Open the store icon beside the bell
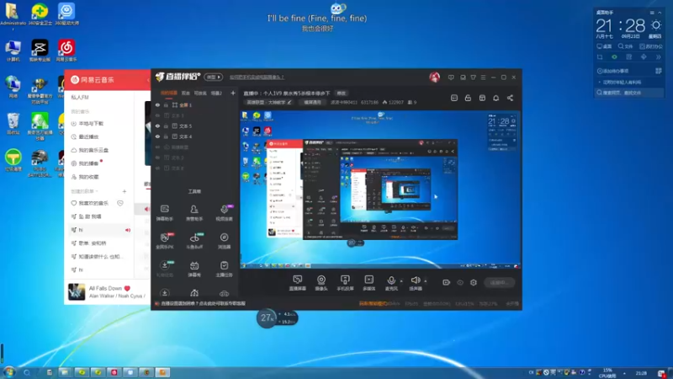 pos(482,98)
